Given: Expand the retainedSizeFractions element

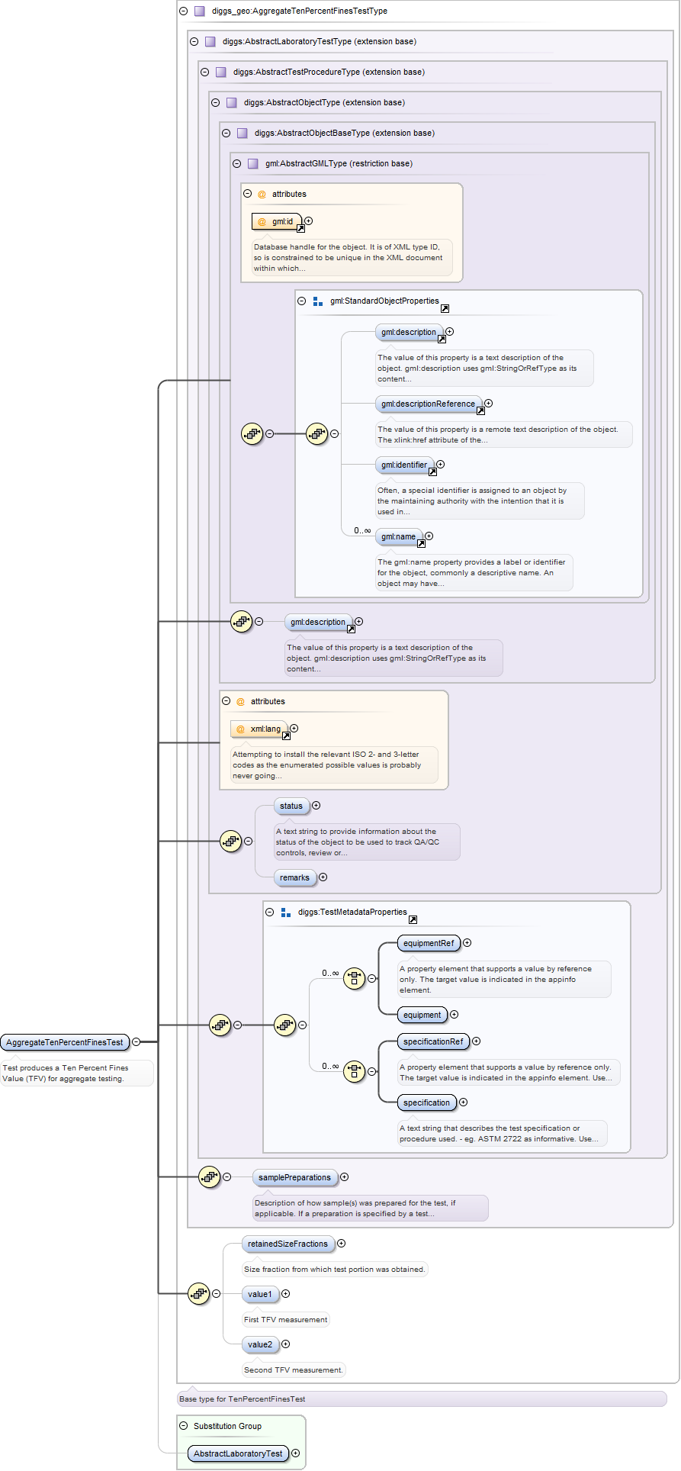Looking at the screenshot, I should 341,1244.
